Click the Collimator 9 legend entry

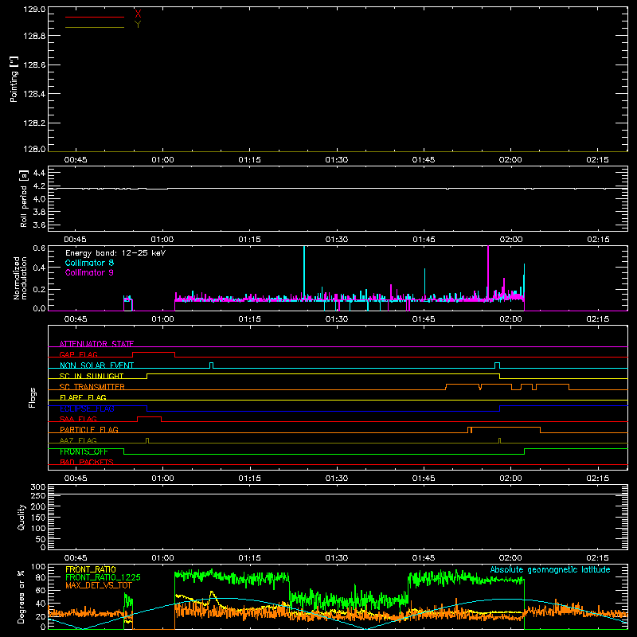point(89,272)
